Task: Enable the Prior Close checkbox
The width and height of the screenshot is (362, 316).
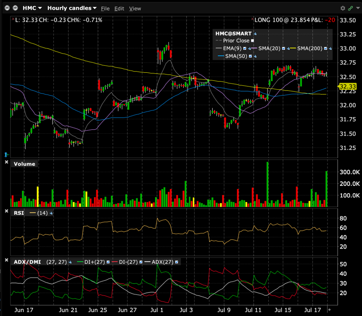Action: tap(253, 41)
